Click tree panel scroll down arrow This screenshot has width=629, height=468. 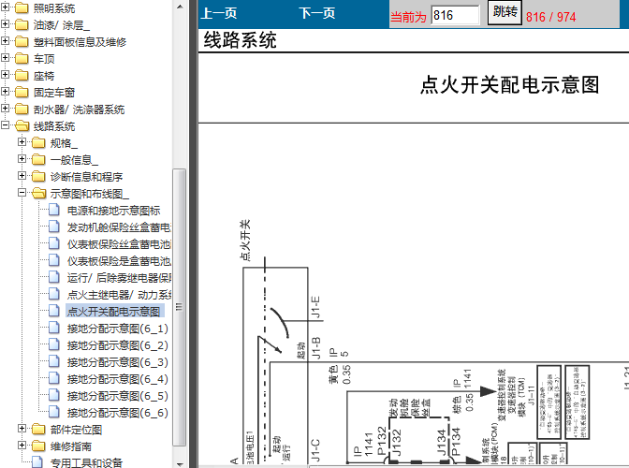click(180, 464)
